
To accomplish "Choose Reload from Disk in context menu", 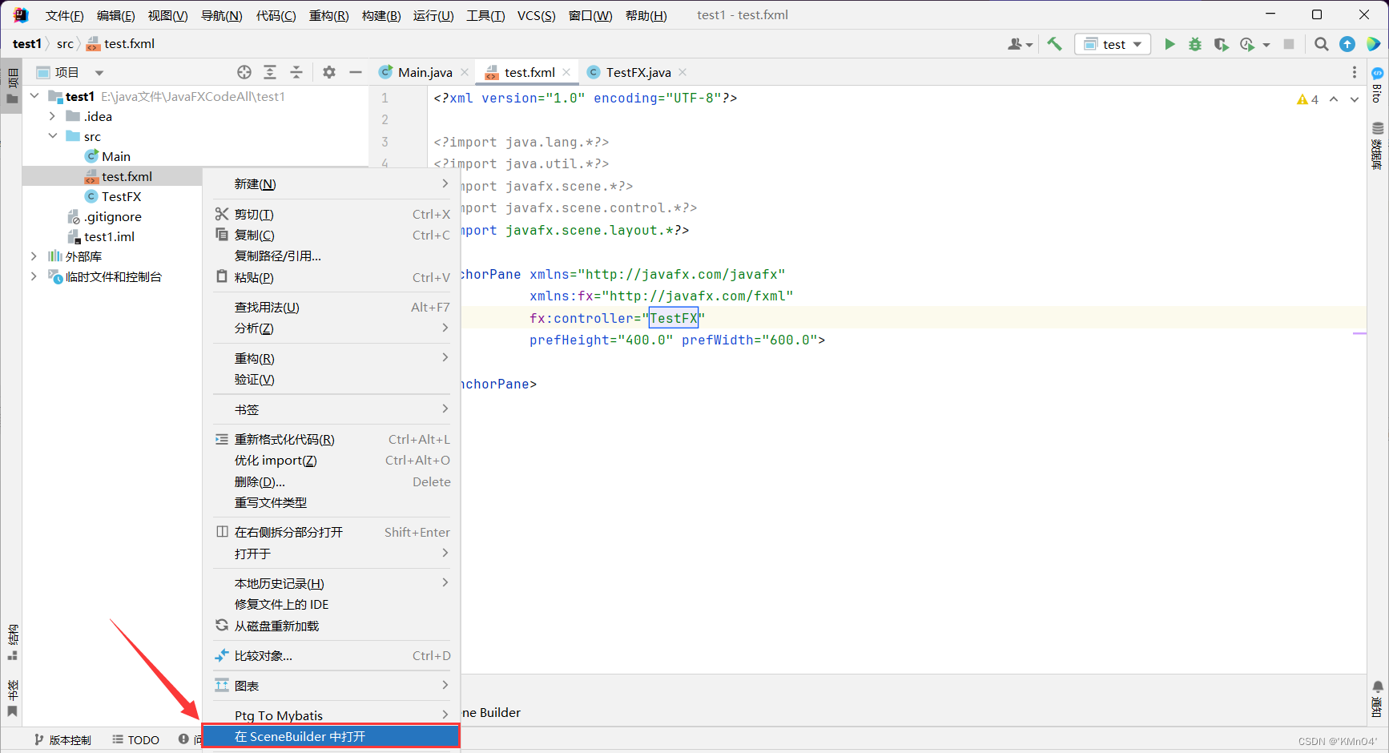I will coord(332,626).
